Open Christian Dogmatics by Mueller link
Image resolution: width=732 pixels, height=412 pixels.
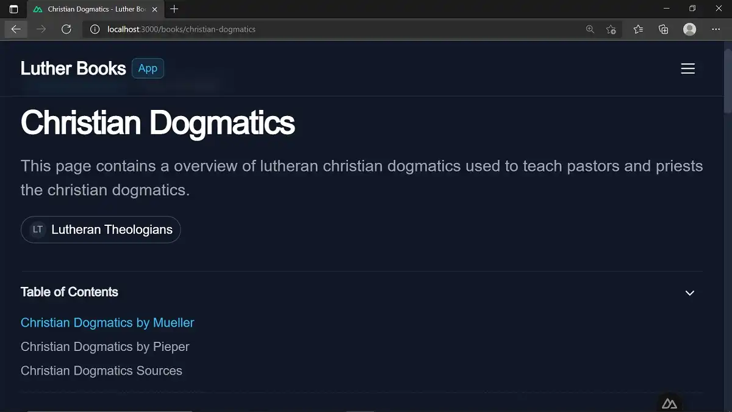[x=107, y=322]
